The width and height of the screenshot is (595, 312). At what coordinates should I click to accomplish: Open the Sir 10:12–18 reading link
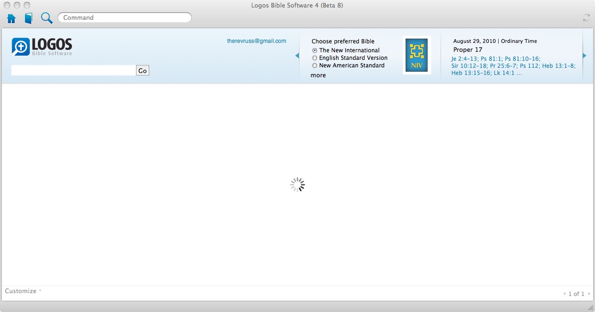pyautogui.click(x=469, y=66)
